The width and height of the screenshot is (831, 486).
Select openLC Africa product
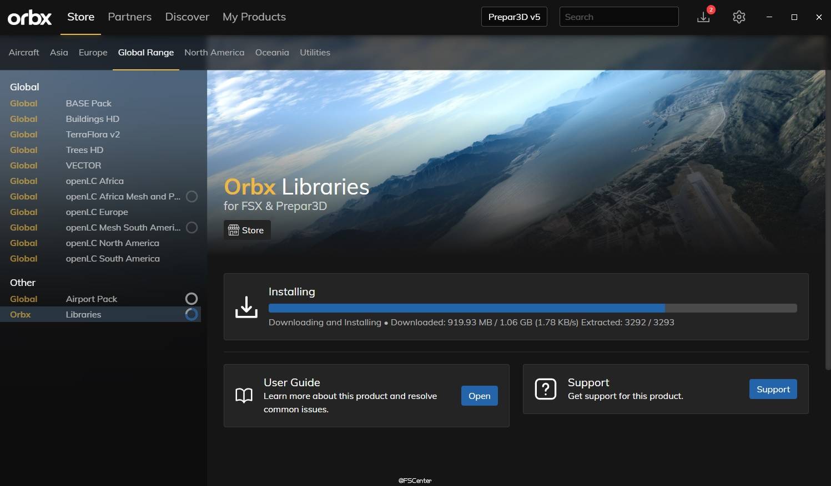tap(100, 181)
